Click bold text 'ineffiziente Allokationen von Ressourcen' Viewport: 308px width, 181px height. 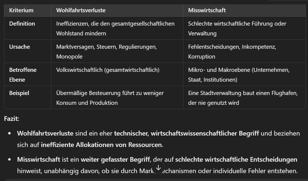coord(101,145)
